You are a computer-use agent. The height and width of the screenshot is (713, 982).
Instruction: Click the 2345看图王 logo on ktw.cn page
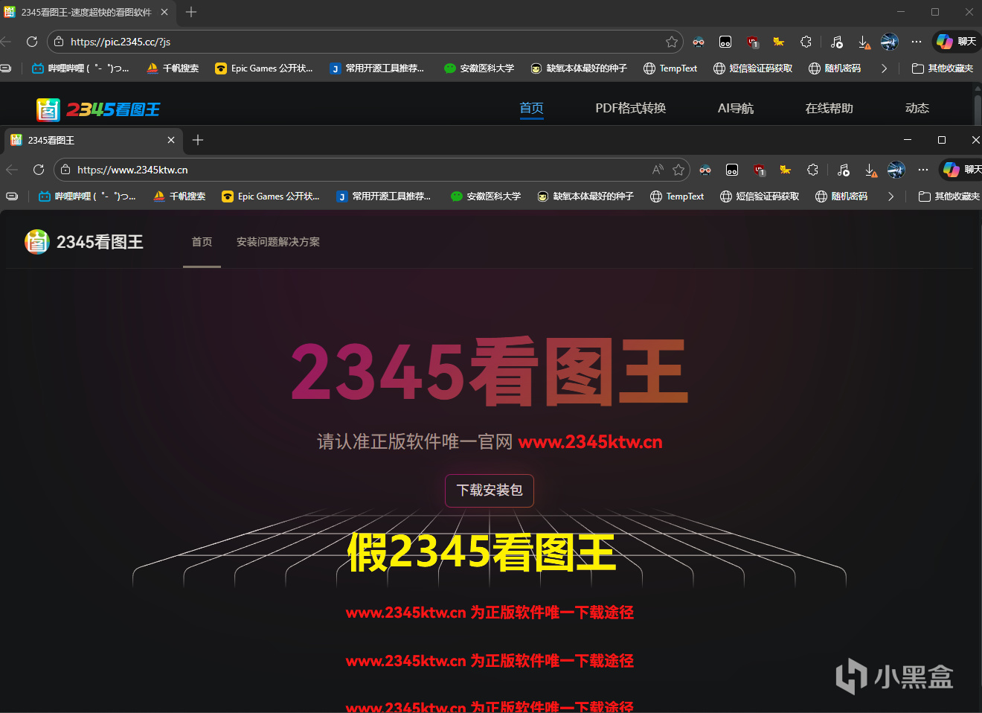(84, 242)
